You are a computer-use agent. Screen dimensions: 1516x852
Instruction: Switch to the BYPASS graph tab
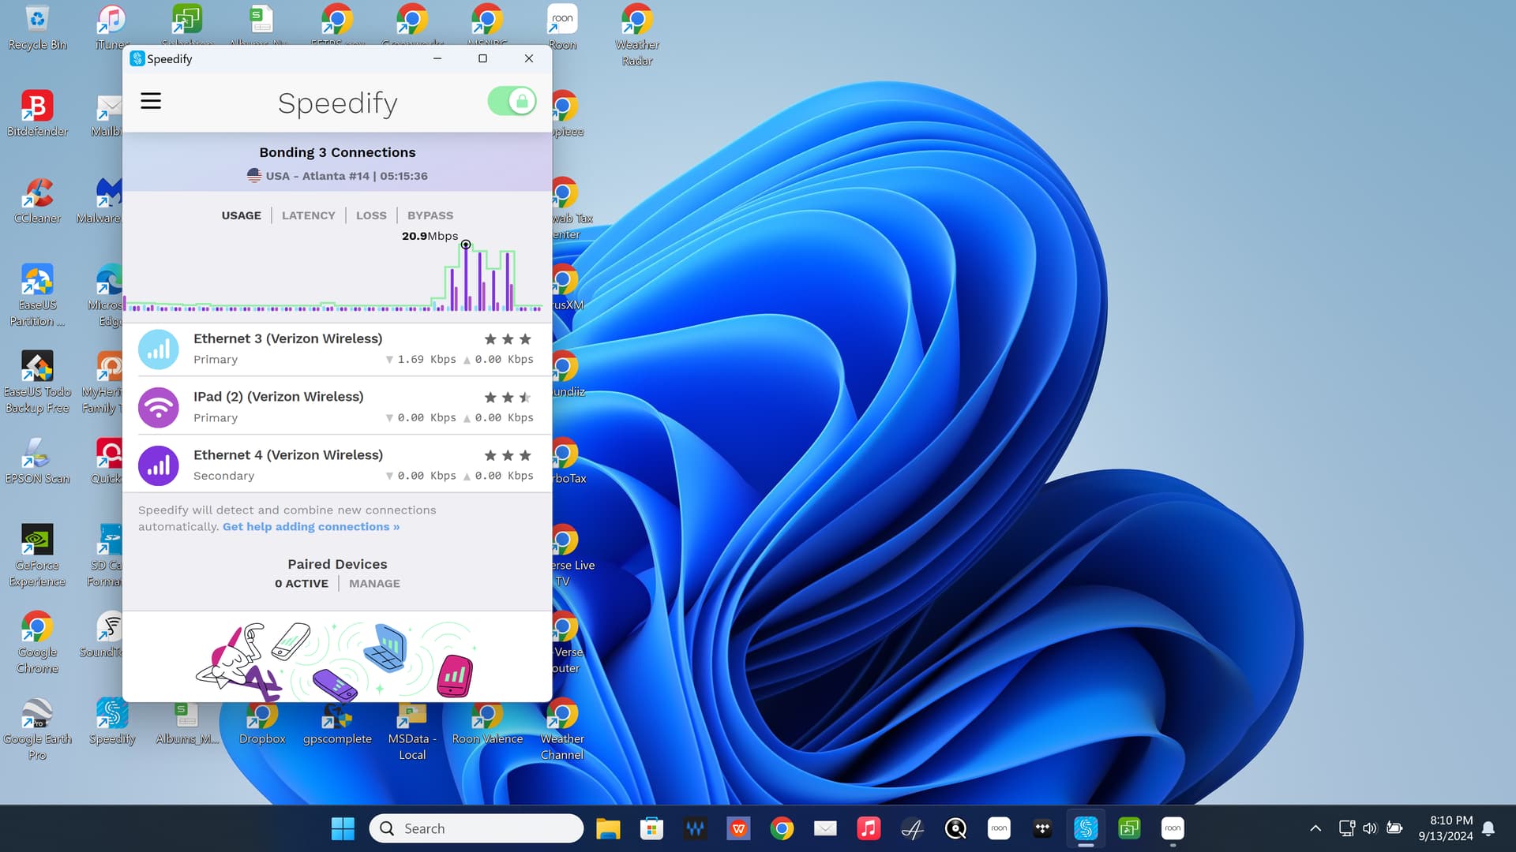point(430,215)
